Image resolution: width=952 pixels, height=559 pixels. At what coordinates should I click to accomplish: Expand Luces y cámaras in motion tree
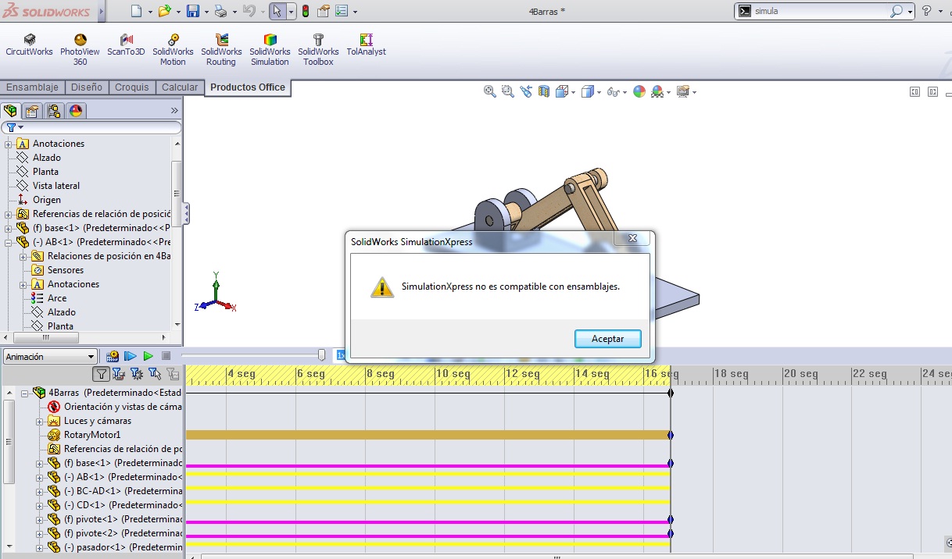click(x=40, y=421)
